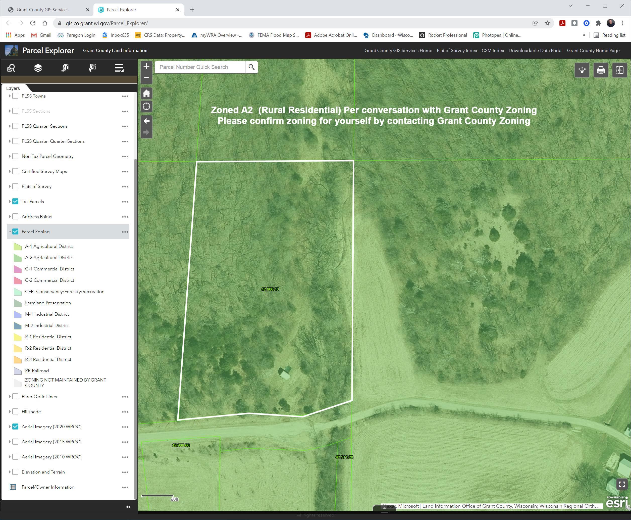Viewport: 631px width, 520px height.
Task: Open the layer list stack icon
Action: (x=38, y=68)
